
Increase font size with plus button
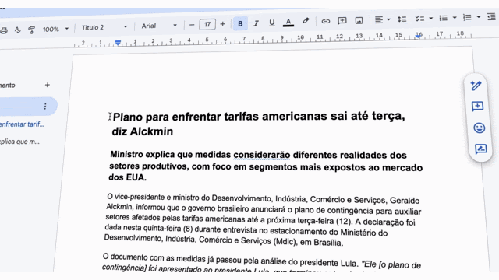coord(222,24)
